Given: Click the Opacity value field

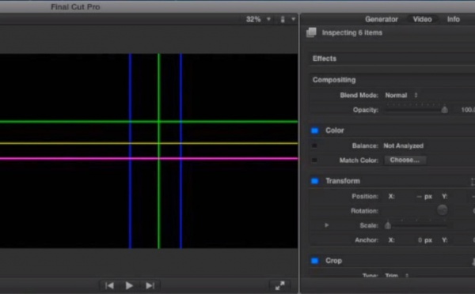Looking at the screenshot, I should point(467,110).
